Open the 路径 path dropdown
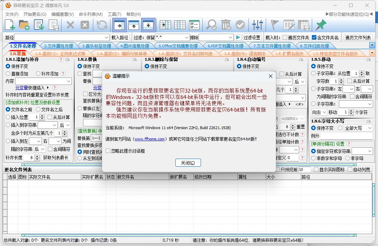This screenshot has height=246, width=378. pyautogui.click(x=107, y=38)
